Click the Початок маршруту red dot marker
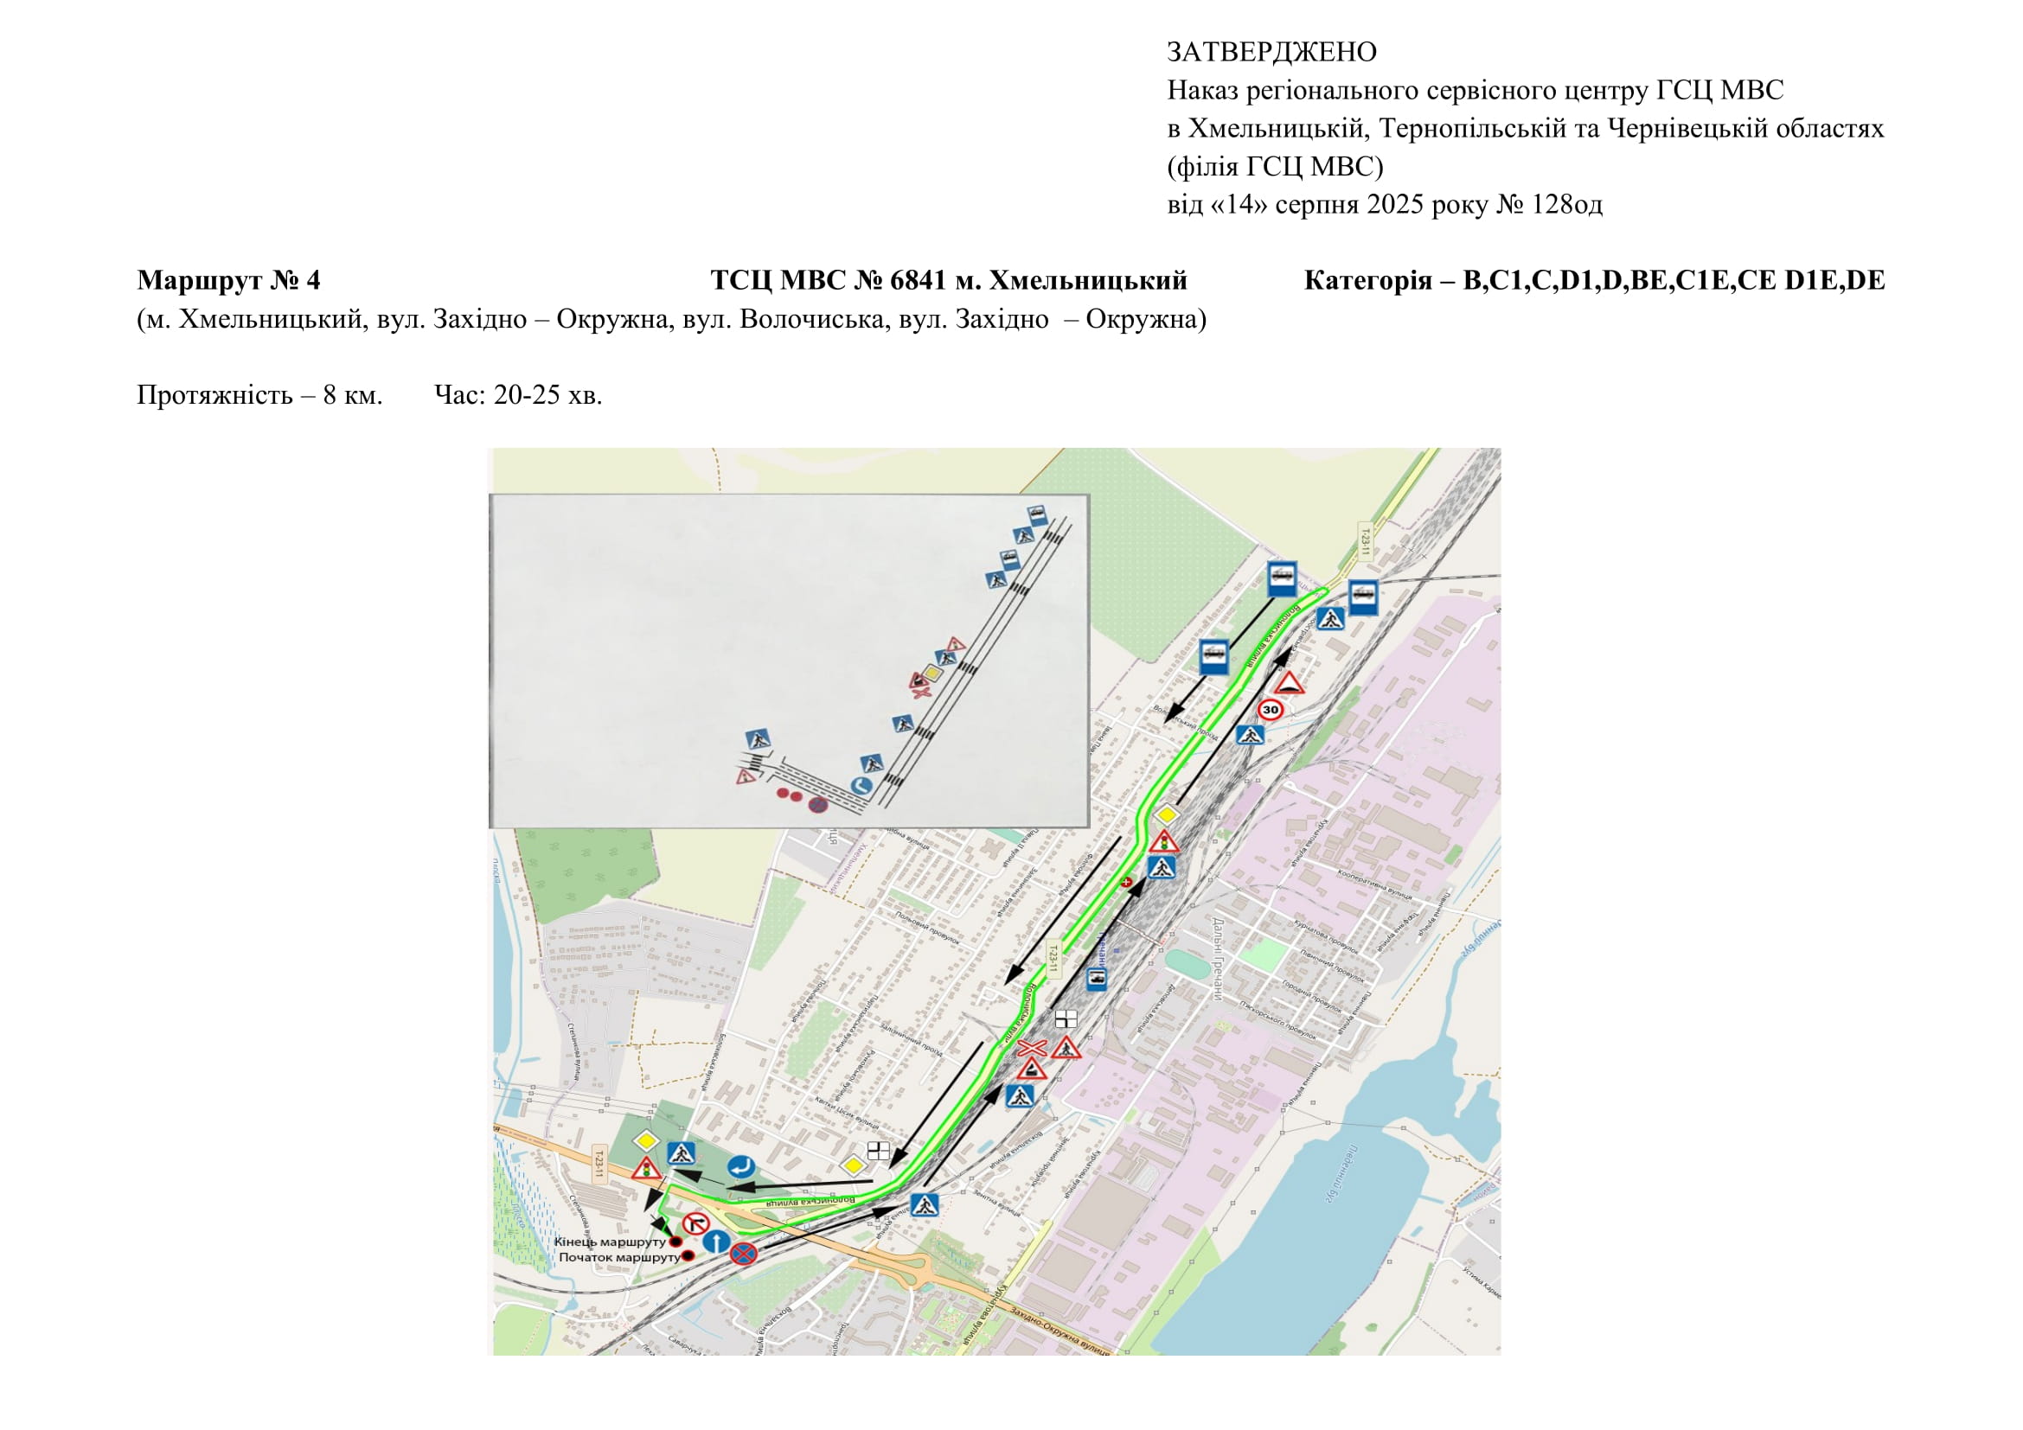2023x1430 pixels. tap(688, 1256)
